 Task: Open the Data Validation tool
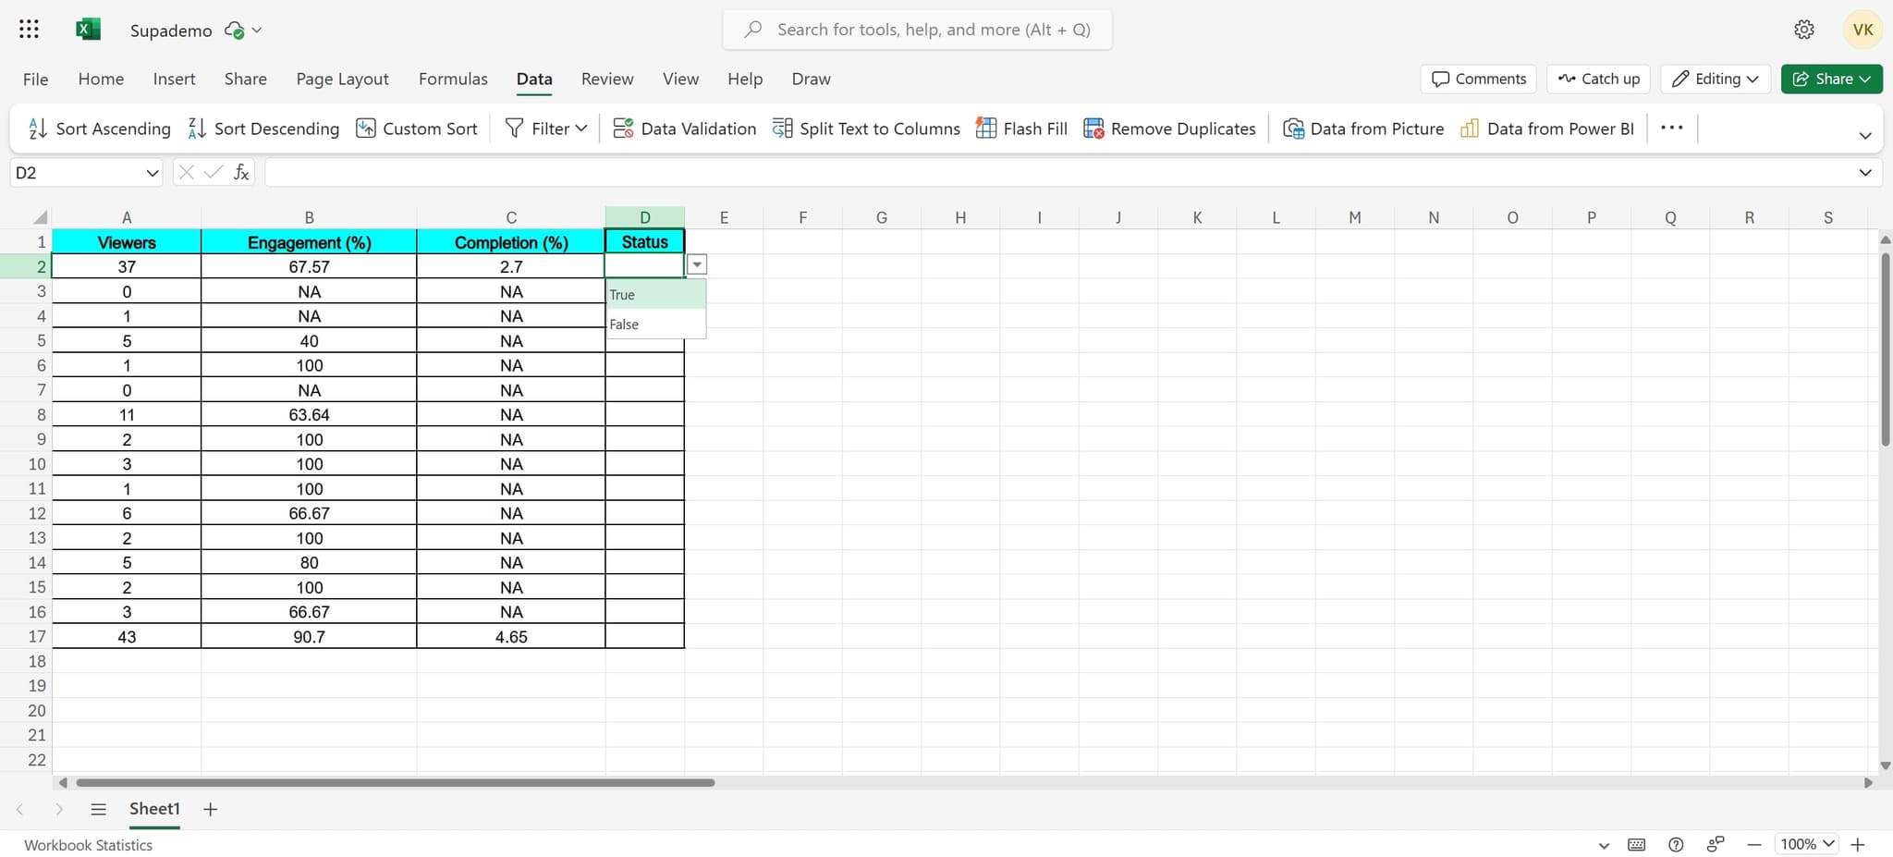coord(684,129)
